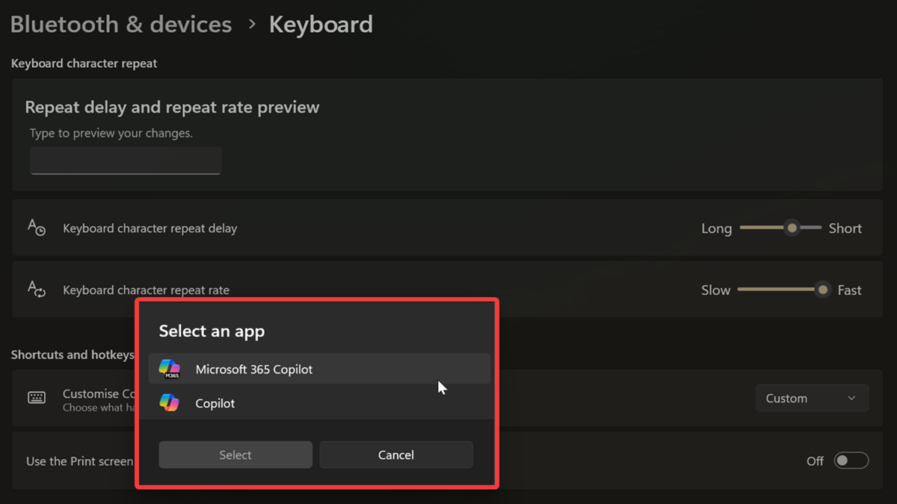Click the Select an app dialog title
897x504 pixels.
coord(212,332)
